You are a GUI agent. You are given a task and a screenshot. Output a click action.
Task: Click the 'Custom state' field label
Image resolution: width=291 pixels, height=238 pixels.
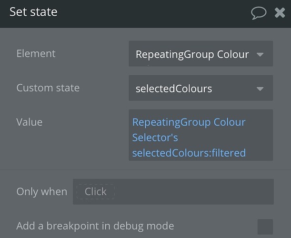[x=48, y=88]
